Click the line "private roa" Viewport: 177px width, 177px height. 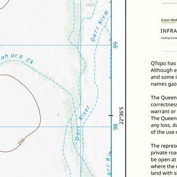click(164, 153)
